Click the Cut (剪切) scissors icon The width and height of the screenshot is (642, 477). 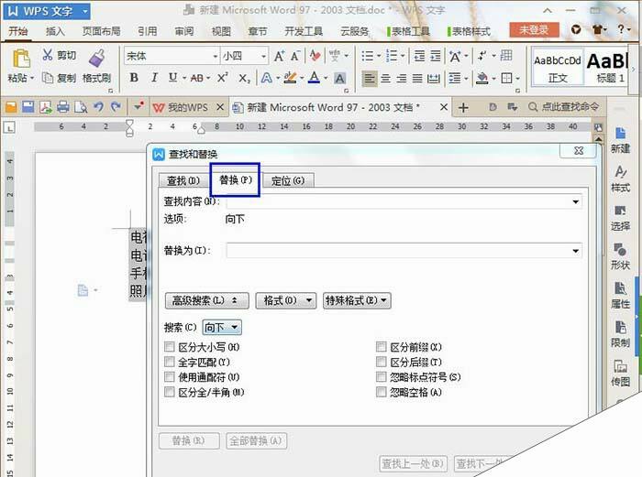pos(48,54)
